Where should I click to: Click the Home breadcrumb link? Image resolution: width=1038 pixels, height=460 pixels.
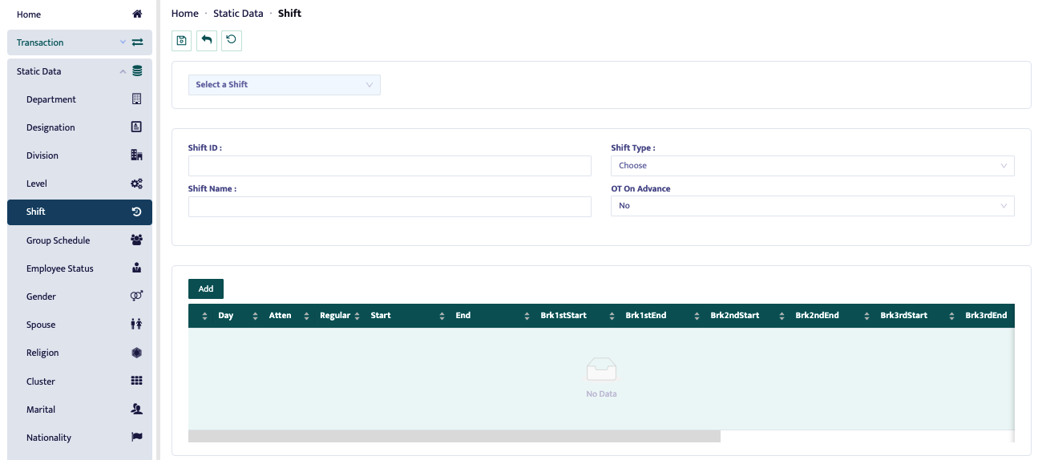(184, 14)
